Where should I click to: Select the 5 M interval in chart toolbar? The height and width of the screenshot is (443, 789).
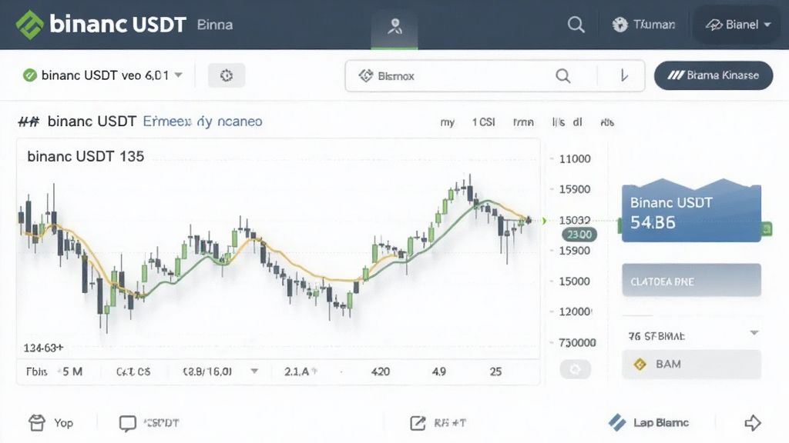coord(73,371)
